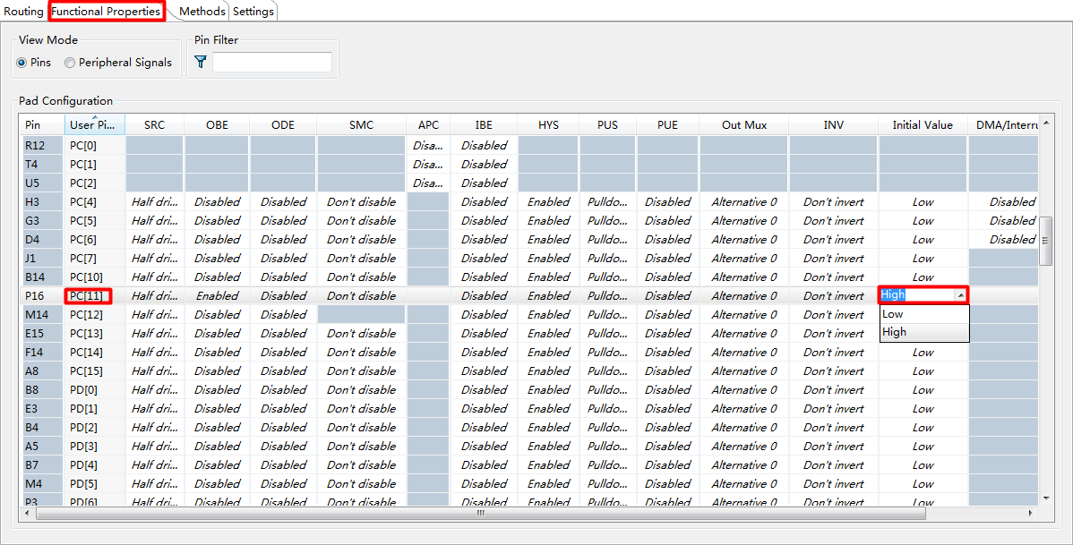Click the Initial Value combo box arrow for PC[11]
The width and height of the screenshot is (1073, 545).
961,295
